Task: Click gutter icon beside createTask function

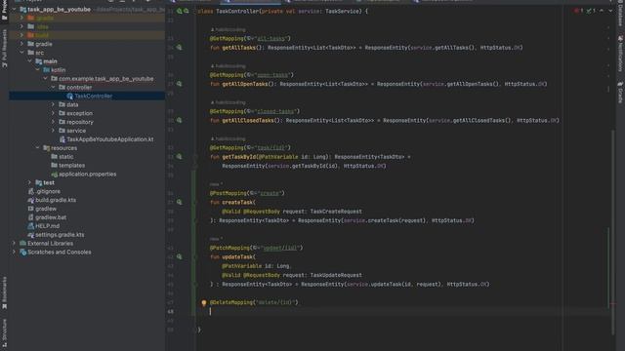Action: click(180, 202)
